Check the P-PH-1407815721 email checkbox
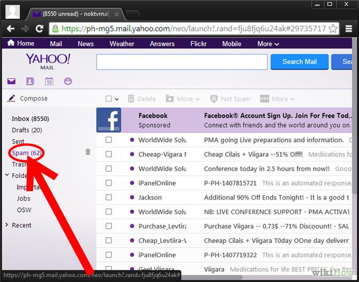Image resolution: width=359 pixels, height=282 pixels. (x=109, y=183)
